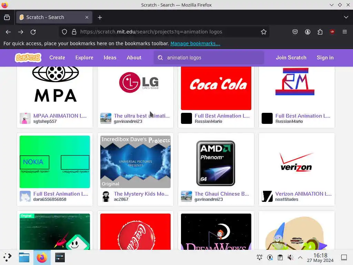Open a new tab with the plus button
The height and width of the screenshot is (265, 353).
pos(100,17)
